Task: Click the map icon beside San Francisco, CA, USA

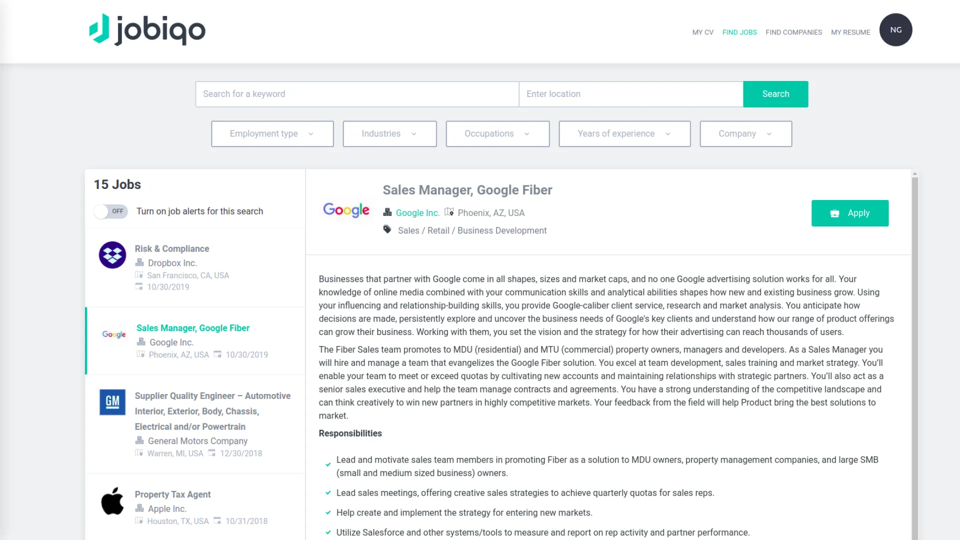Action: [139, 275]
